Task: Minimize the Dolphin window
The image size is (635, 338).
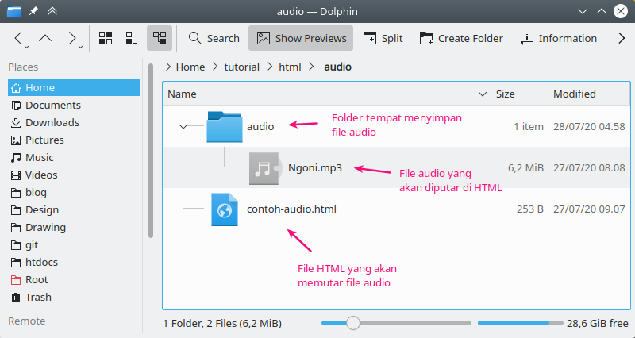Action: click(x=583, y=11)
